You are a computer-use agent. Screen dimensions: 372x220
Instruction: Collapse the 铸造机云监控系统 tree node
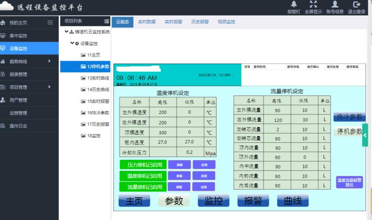pos(66,32)
